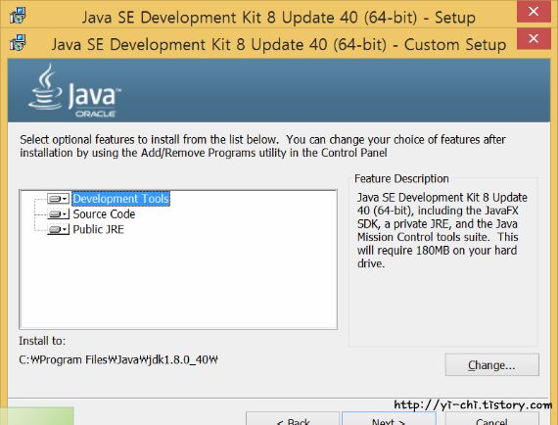Click the Setup window title bar installer icon
Viewport: 558px width, 425px height.
coord(18,16)
